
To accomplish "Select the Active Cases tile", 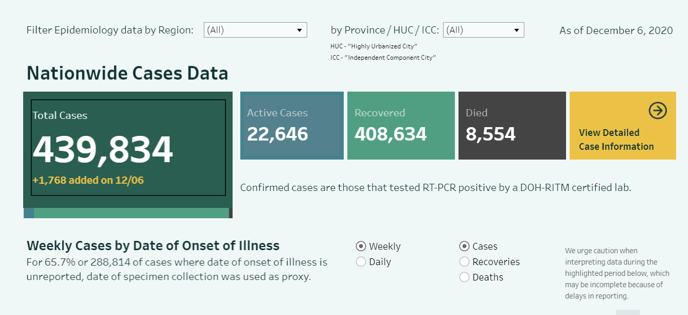I will [292, 125].
